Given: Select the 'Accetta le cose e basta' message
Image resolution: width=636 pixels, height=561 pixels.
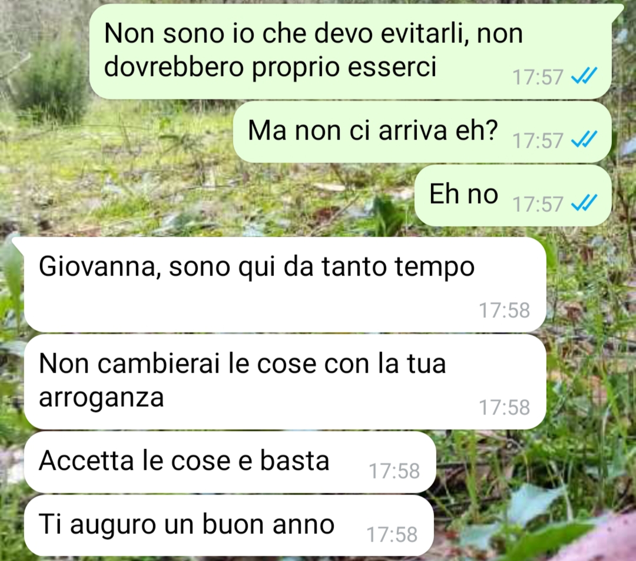Looking at the screenshot, I should [x=230, y=462].
